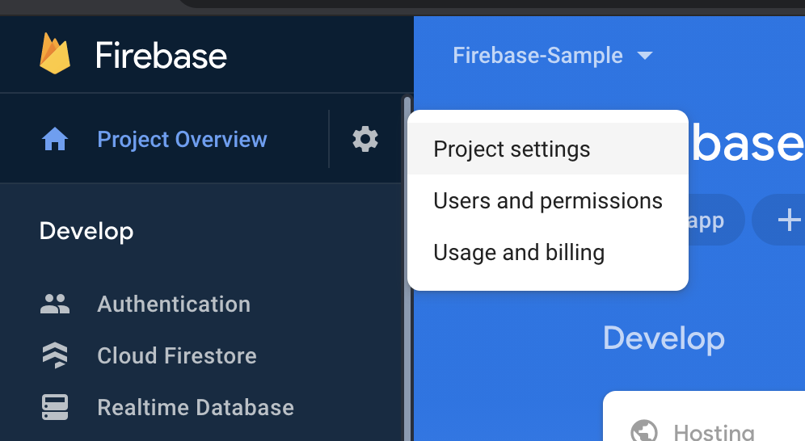805x441 pixels.
Task: Open Usage and billing menu entry
Action: [519, 253]
